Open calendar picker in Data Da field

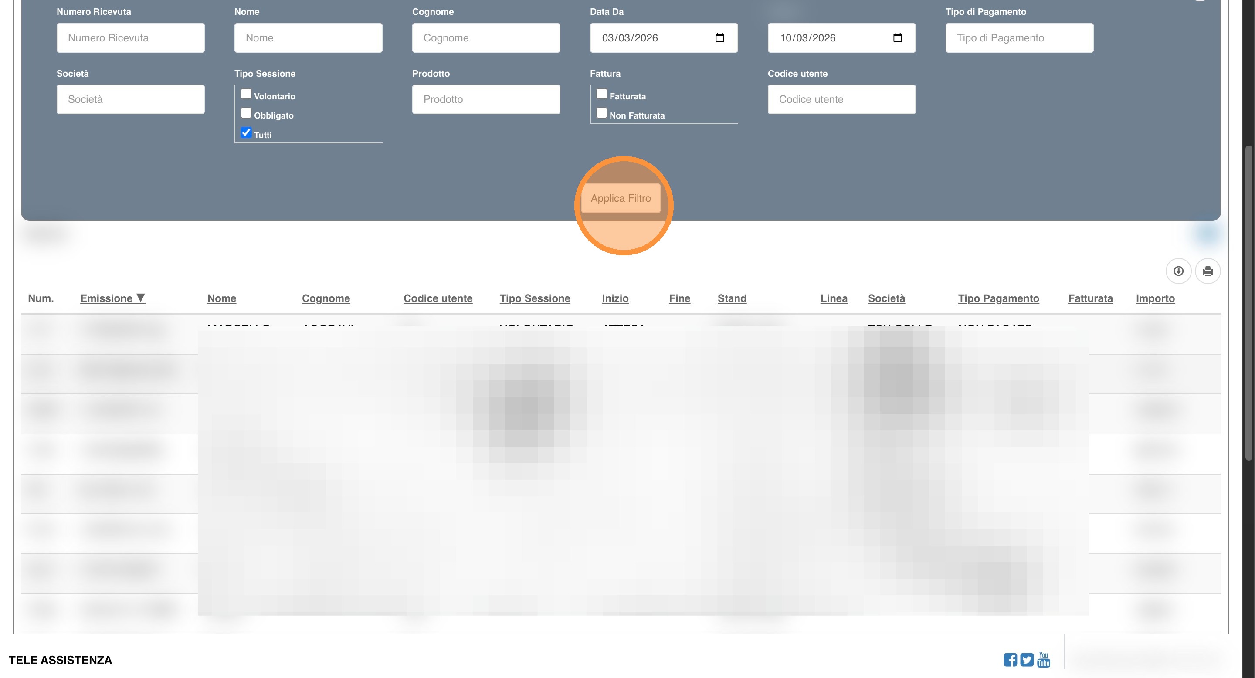pyautogui.click(x=719, y=38)
